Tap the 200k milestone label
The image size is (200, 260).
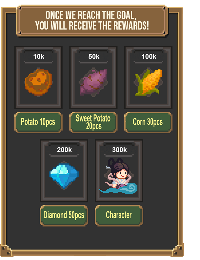(64, 150)
